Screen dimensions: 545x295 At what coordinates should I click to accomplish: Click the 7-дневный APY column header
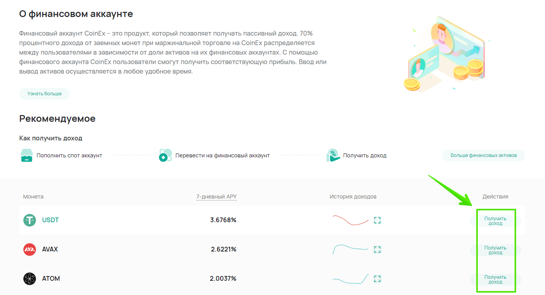tap(217, 197)
